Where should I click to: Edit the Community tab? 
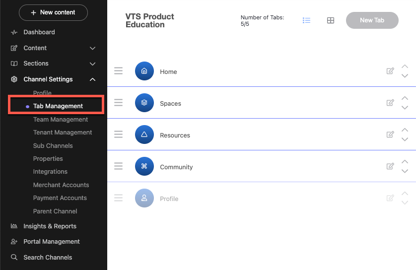pos(390,166)
